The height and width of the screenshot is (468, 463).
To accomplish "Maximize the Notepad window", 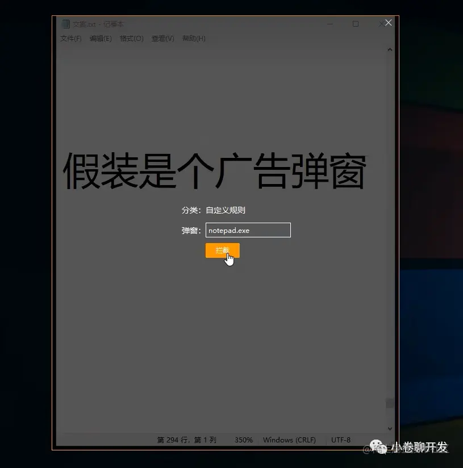I will (x=356, y=24).
